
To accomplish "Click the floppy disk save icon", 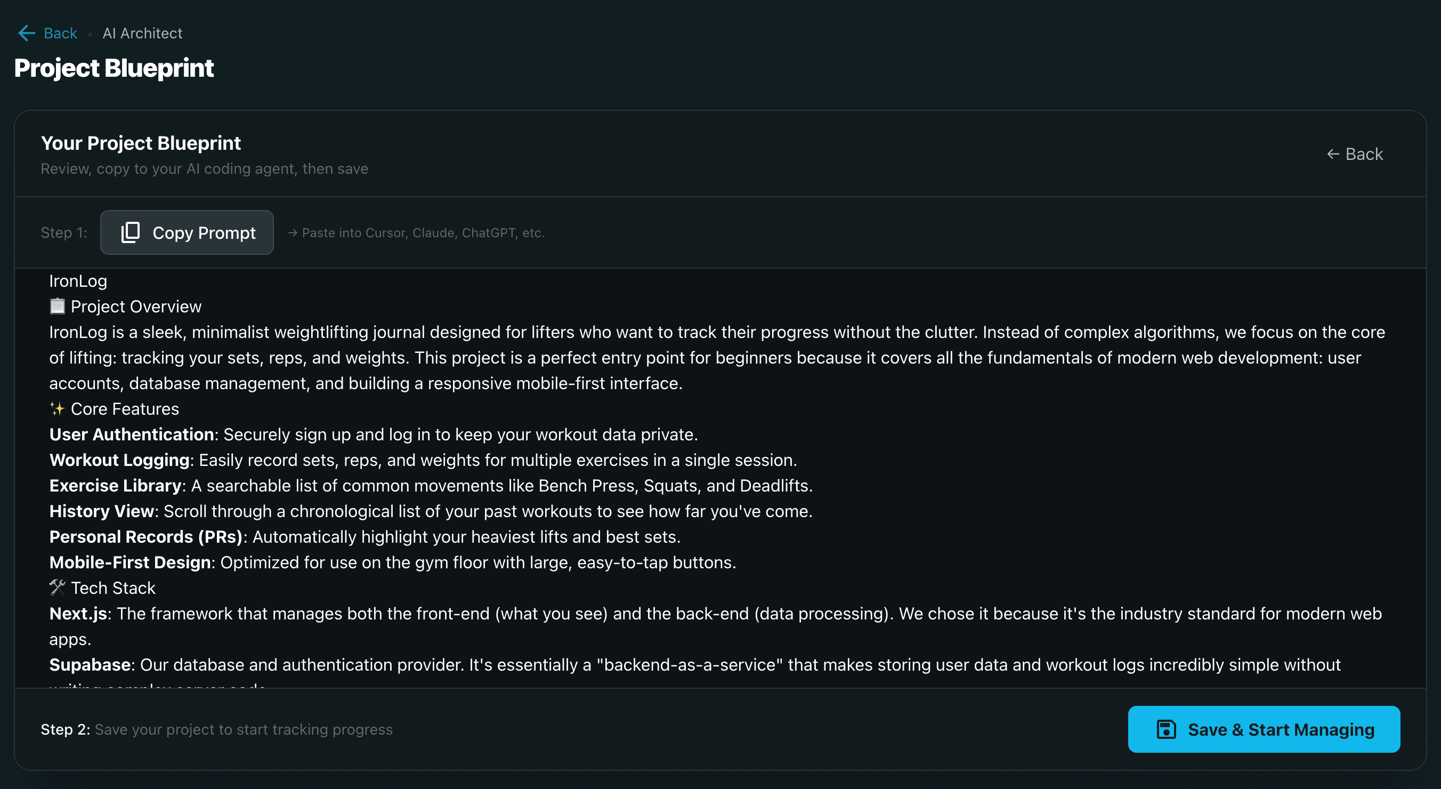I will pos(1166,729).
